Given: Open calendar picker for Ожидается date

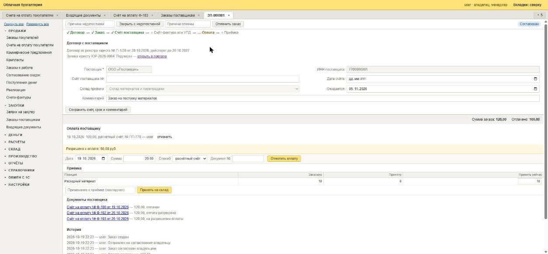Looking at the screenshot, I should pyautogui.click(x=535, y=89).
